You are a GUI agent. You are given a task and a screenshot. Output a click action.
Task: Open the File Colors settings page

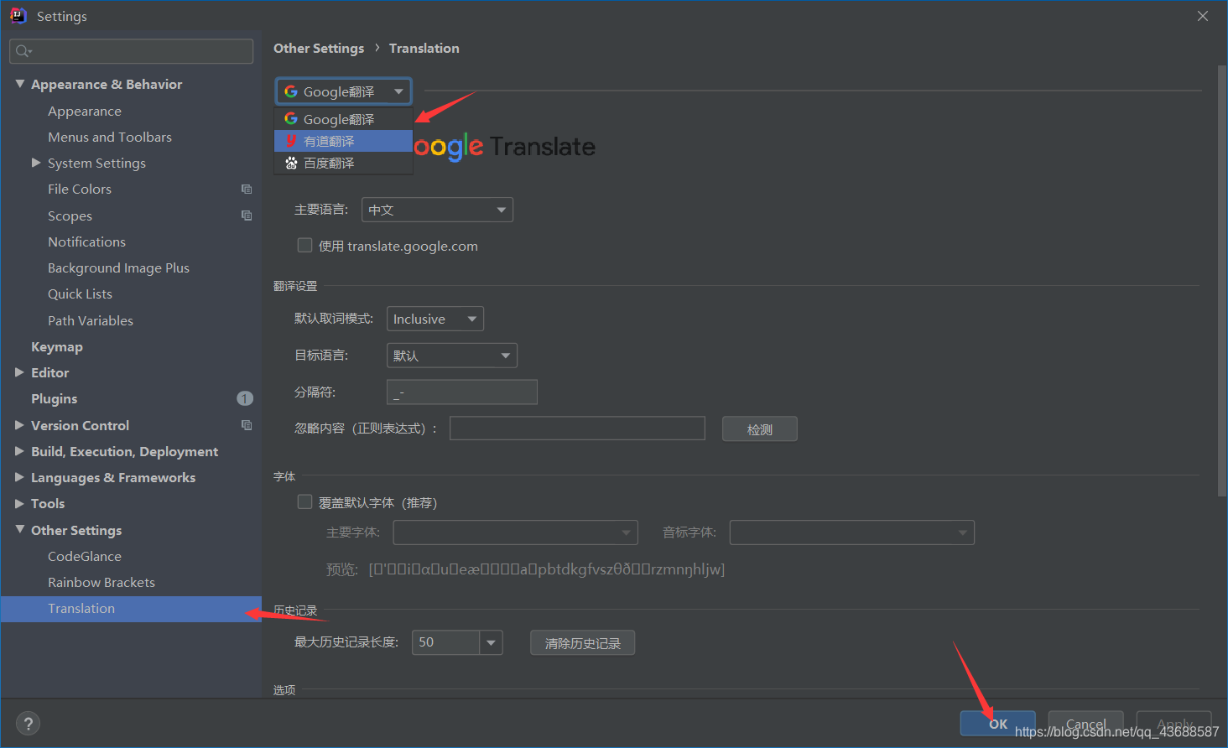tap(80, 189)
